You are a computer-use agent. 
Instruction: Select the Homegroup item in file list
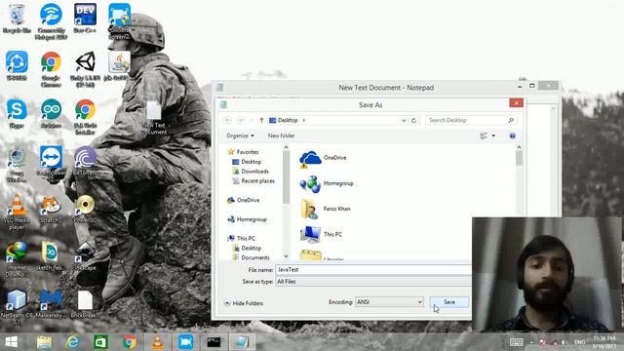click(327, 184)
